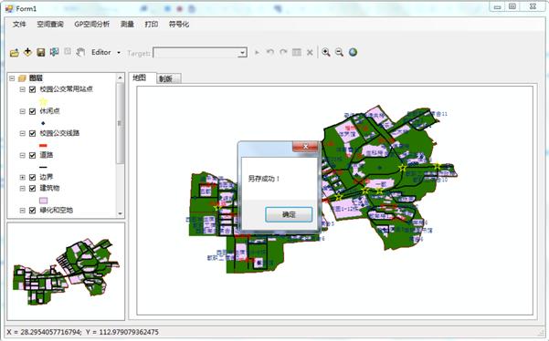Open the Editor dropdown menu

point(106,52)
